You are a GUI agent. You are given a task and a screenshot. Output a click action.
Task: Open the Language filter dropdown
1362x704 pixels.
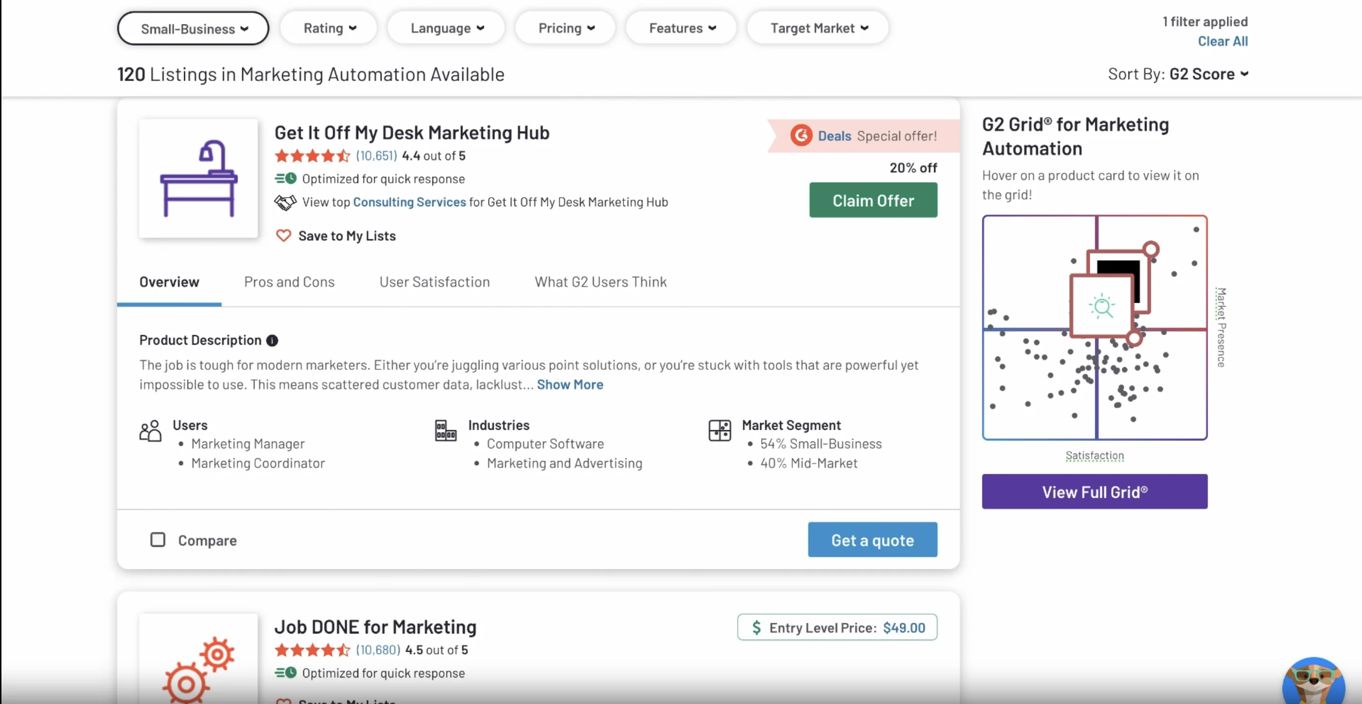[446, 28]
